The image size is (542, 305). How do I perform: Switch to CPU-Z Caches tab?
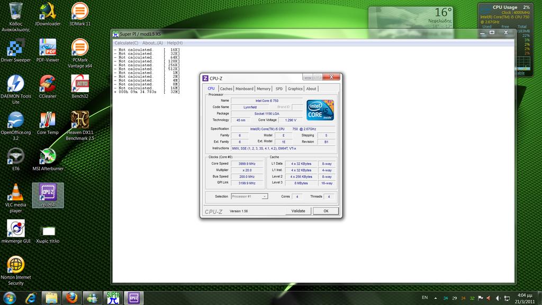click(226, 89)
